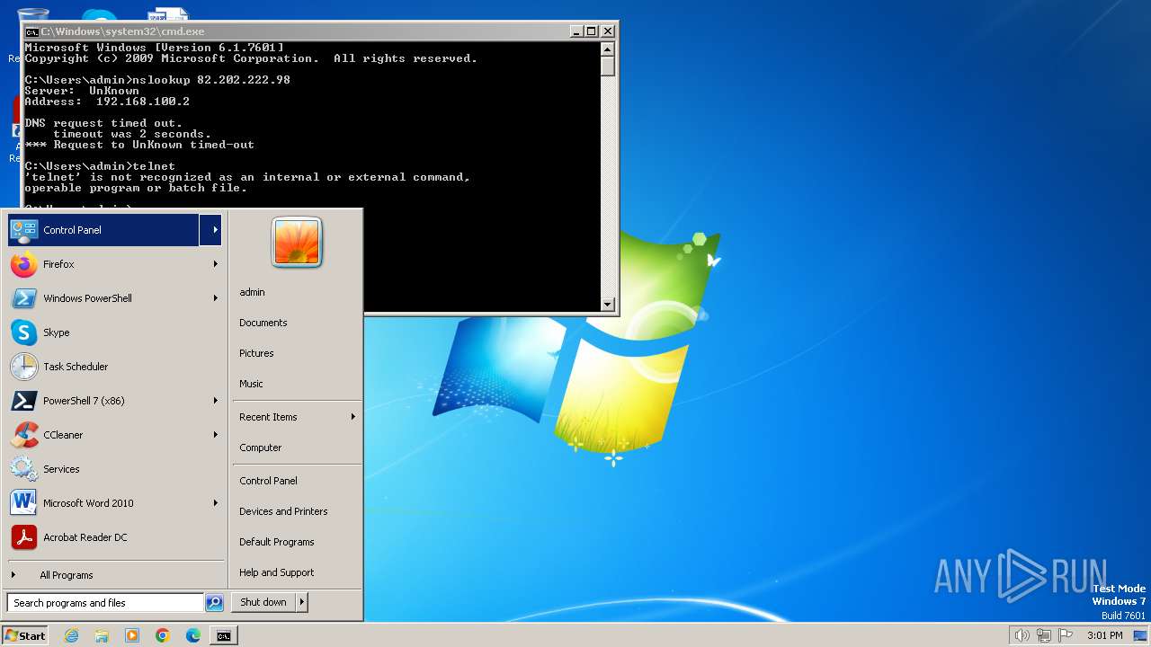Open Windows Media Player in taskbar

click(x=132, y=635)
